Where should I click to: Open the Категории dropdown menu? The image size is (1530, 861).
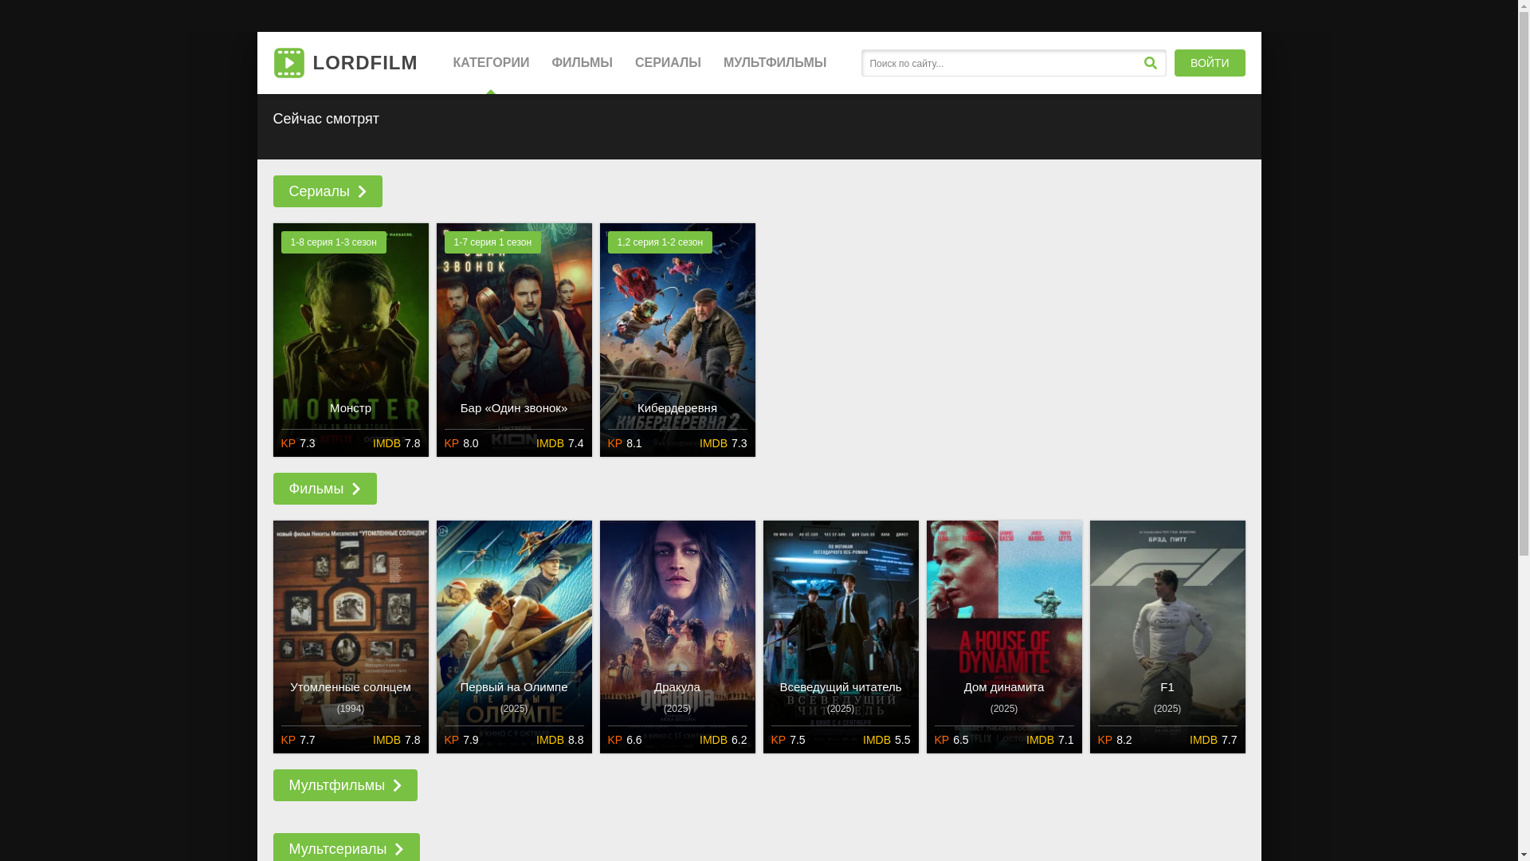(x=491, y=63)
